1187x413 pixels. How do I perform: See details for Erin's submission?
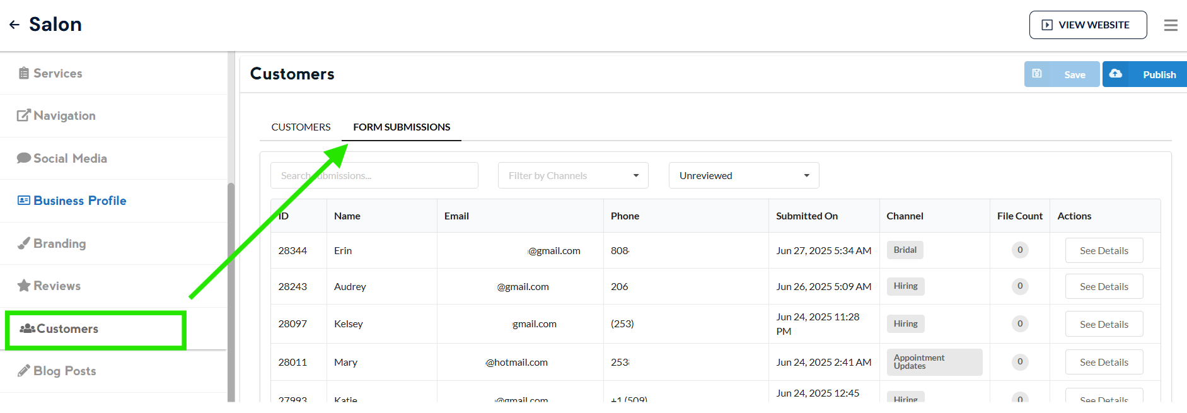pyautogui.click(x=1103, y=250)
